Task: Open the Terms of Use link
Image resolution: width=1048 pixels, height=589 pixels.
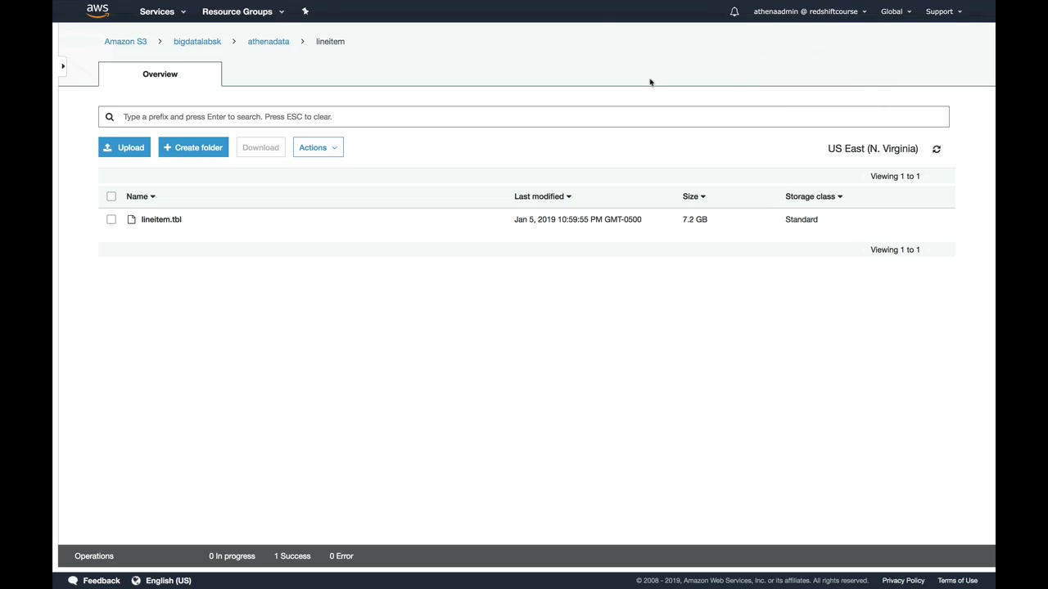Action: [958, 581]
